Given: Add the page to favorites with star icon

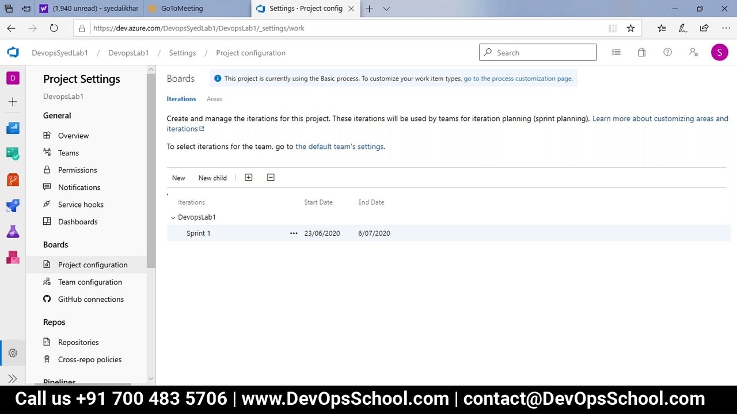Looking at the screenshot, I should pos(630,28).
